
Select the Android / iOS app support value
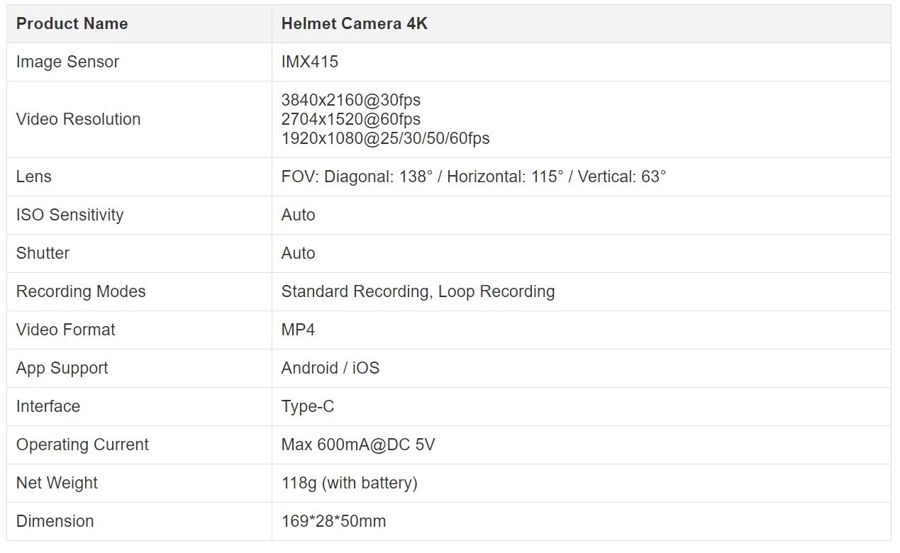pos(330,368)
